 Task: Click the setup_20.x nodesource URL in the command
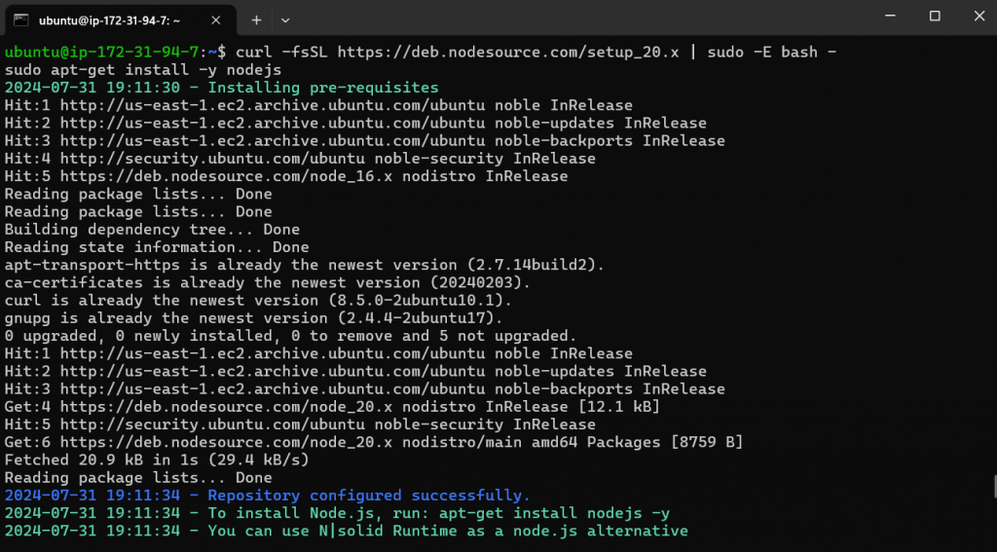point(508,53)
